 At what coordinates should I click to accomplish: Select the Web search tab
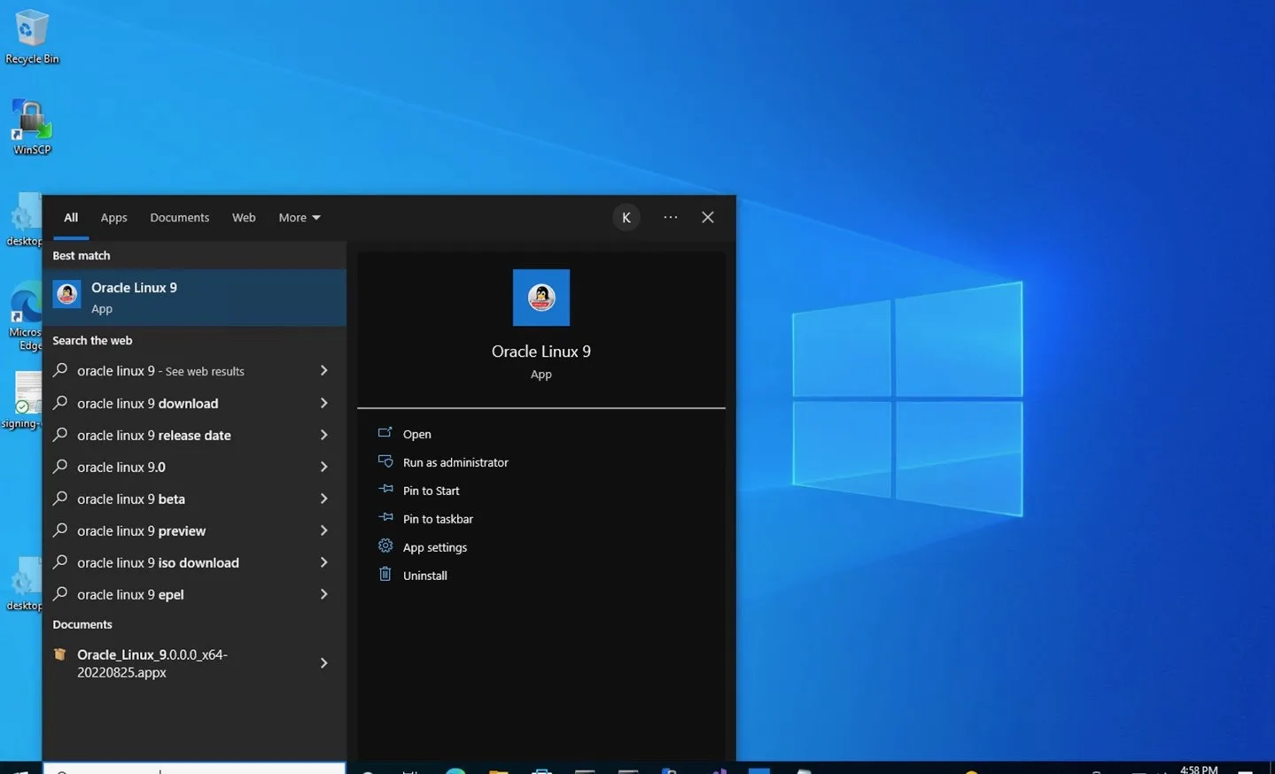tap(244, 218)
